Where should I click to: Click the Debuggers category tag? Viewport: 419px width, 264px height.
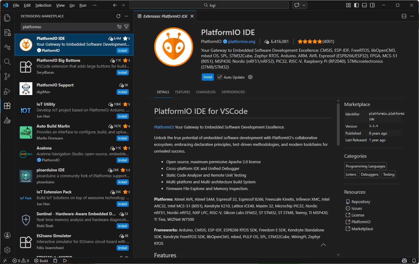pos(370,174)
